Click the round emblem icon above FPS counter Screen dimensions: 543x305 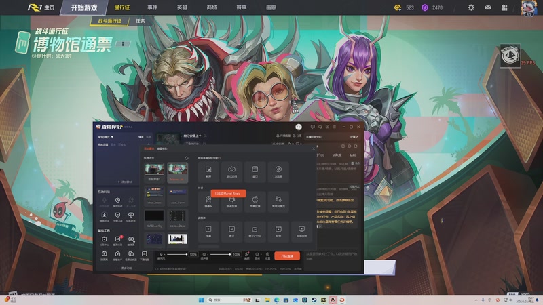point(510,56)
